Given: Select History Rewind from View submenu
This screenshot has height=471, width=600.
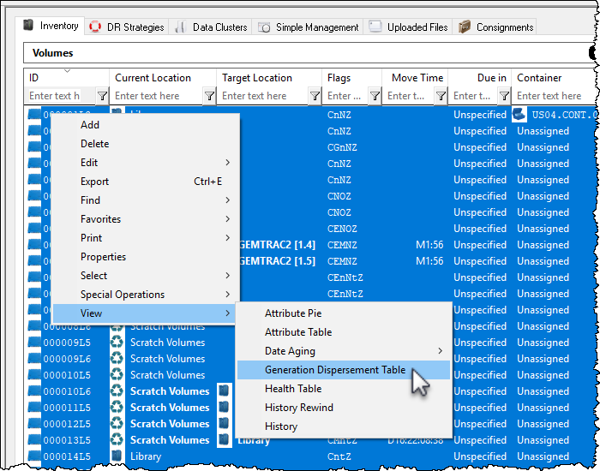Looking at the screenshot, I should (x=344, y=408).
